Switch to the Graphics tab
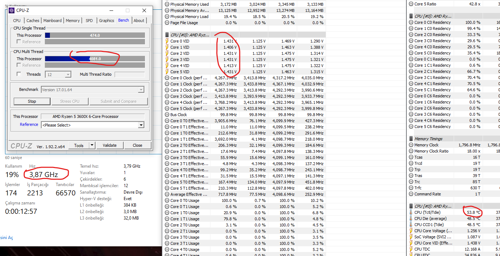The image size is (500, 256). point(107,21)
